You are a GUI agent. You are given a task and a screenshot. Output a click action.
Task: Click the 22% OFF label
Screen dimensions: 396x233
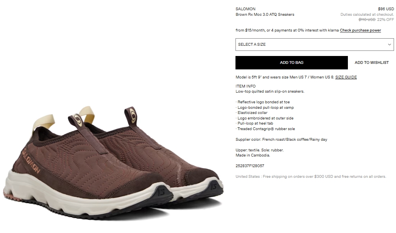pos(385,19)
